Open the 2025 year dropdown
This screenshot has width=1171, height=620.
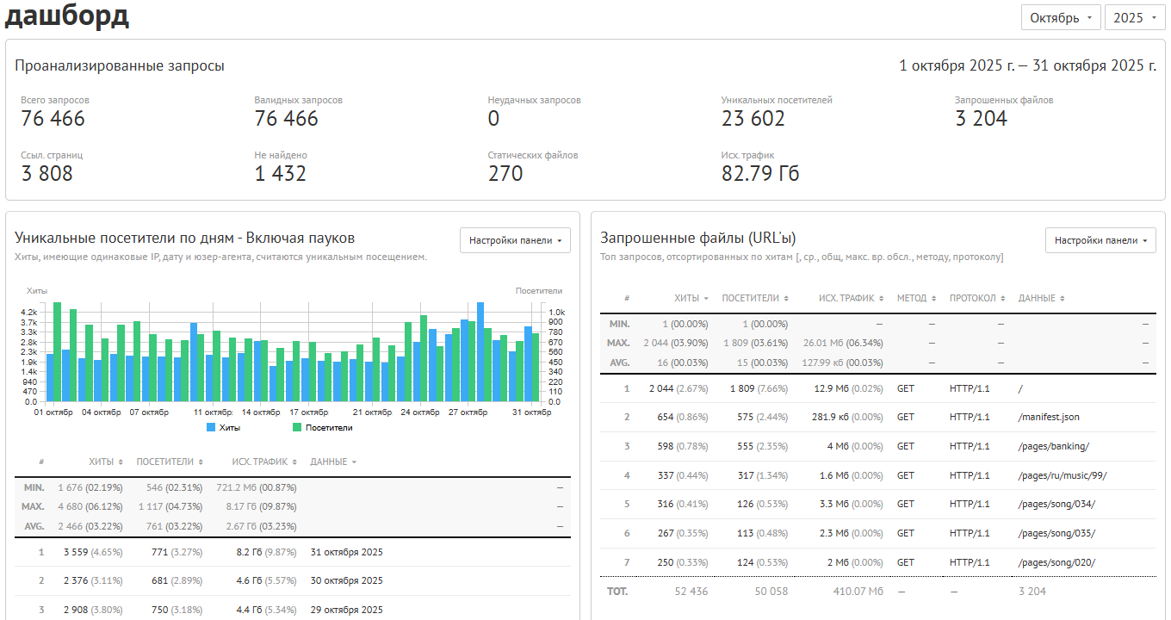point(1135,17)
